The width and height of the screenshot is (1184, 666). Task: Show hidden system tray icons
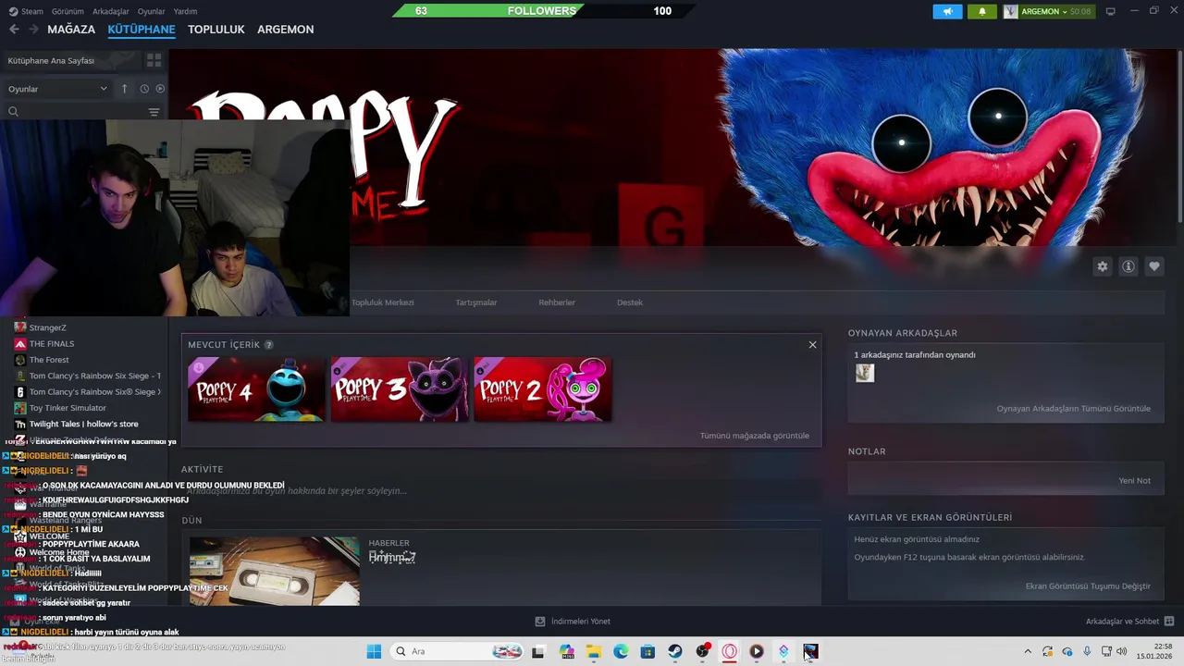coord(1028,651)
